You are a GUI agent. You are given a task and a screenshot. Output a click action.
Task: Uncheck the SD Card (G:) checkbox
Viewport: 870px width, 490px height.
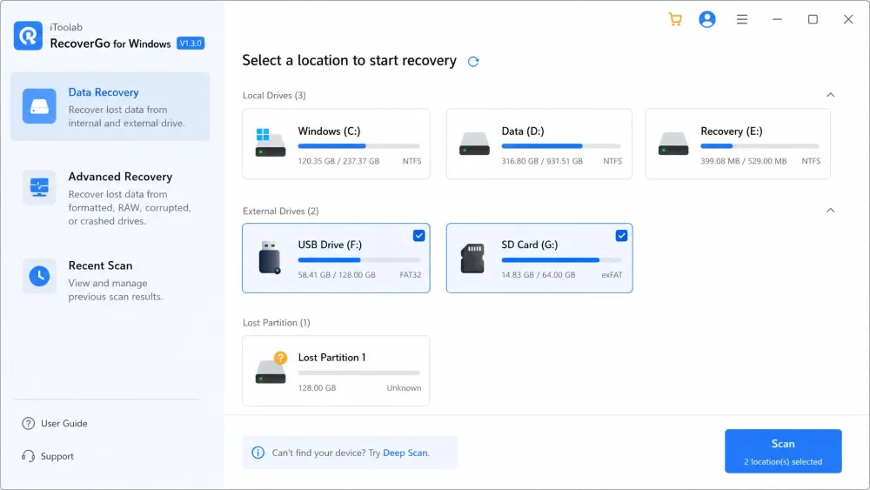(621, 236)
